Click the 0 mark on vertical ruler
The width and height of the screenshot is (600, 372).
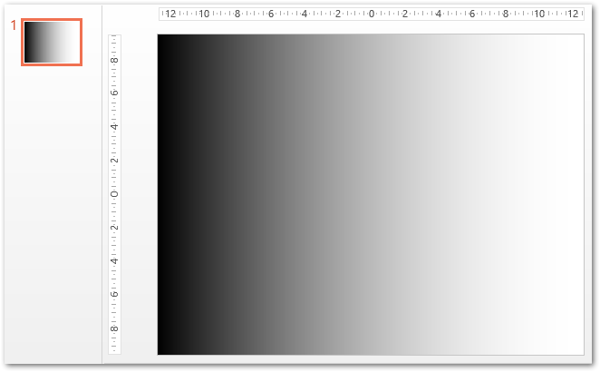114,194
